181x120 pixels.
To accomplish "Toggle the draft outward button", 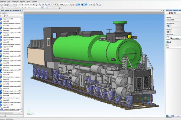I will click(x=168, y=42).
